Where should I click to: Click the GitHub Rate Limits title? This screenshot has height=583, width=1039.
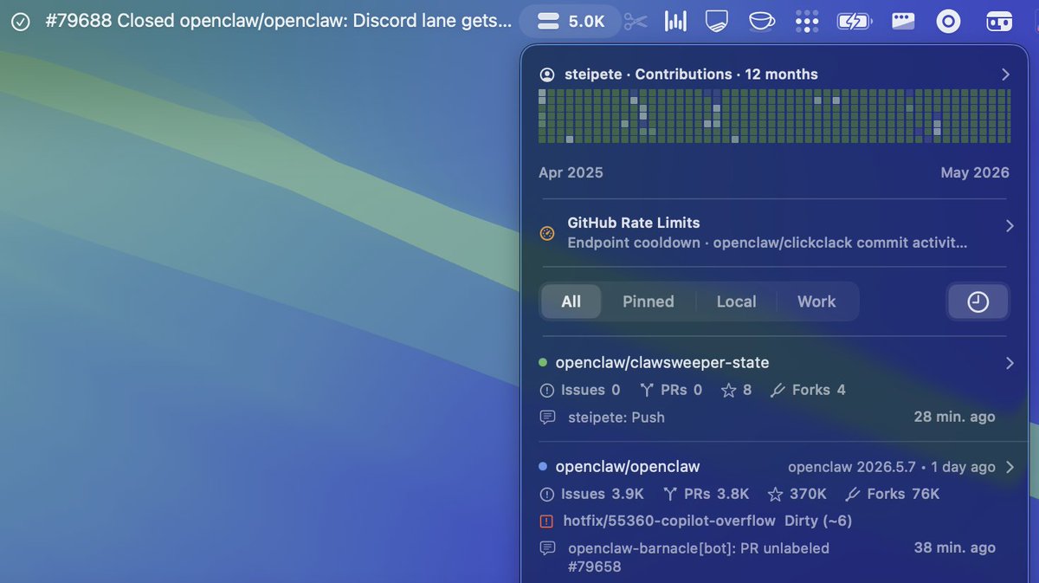pyautogui.click(x=634, y=223)
